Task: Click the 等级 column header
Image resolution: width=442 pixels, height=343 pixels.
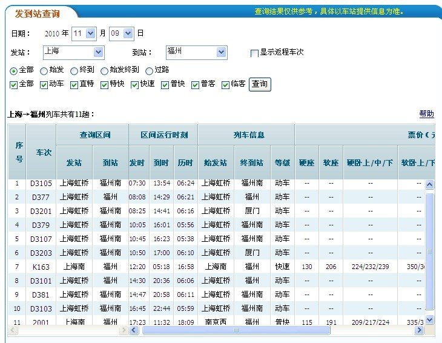Action: (x=282, y=163)
